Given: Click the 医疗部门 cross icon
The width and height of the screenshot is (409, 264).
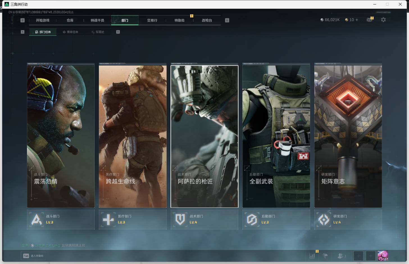Looking at the screenshot, I should (x=108, y=220).
